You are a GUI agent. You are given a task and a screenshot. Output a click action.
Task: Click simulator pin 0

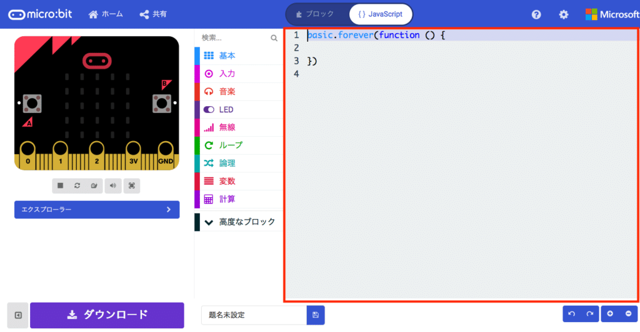tap(27, 155)
